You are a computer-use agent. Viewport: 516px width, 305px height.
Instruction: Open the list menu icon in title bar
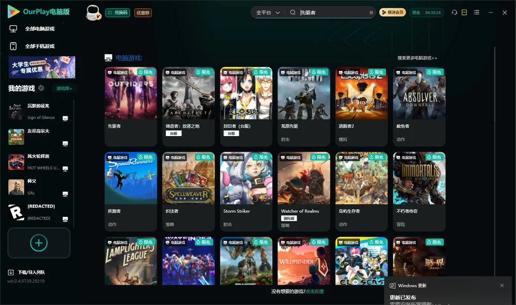[476, 12]
